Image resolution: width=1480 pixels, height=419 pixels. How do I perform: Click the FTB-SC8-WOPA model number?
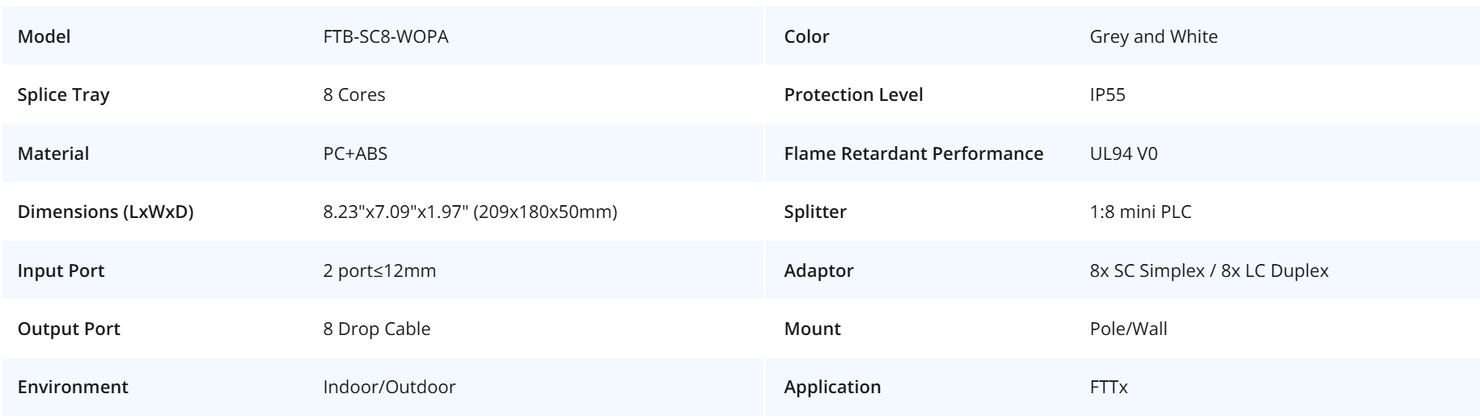386,36
